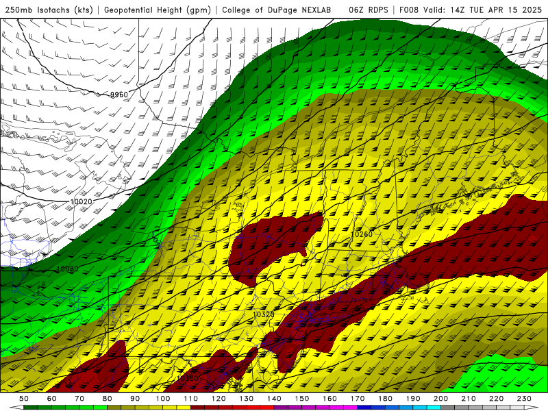Click the 100 label on the color scale

[x=163, y=399]
